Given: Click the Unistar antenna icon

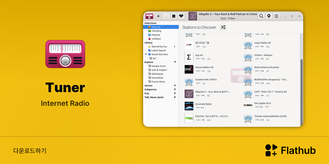Looking at the screenshot, I should (248, 57).
